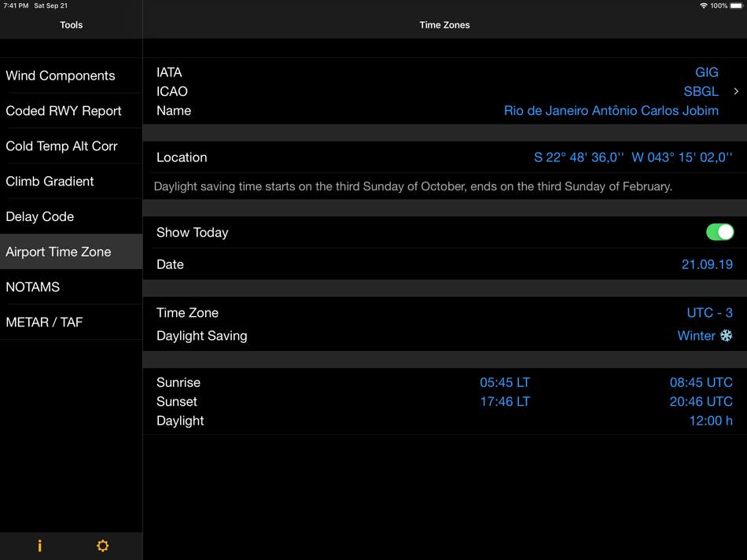Click the date field showing 21.09.19
This screenshot has height=560, width=747.
[707, 264]
